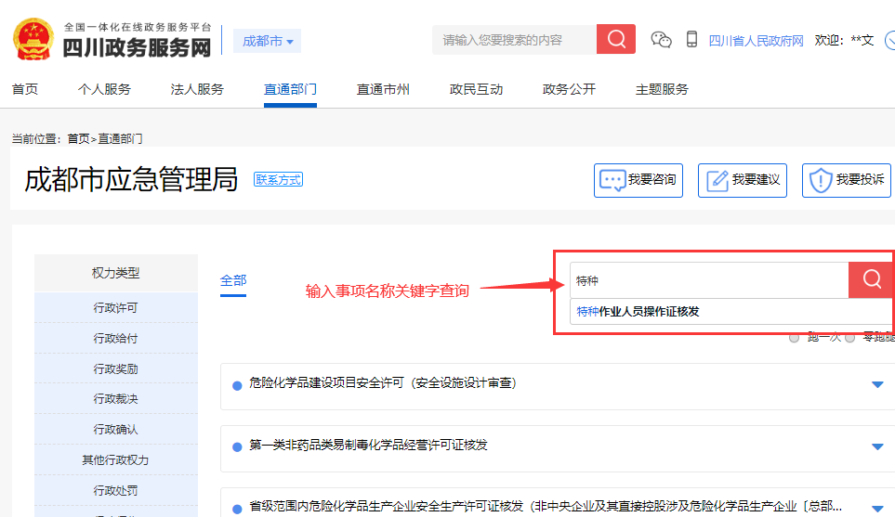Click the red search button in the top header
Viewport: 895px width, 517px height.
(615, 39)
